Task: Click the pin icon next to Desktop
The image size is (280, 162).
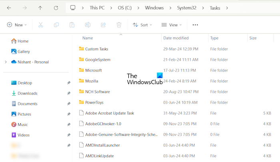Action: pos(68,83)
